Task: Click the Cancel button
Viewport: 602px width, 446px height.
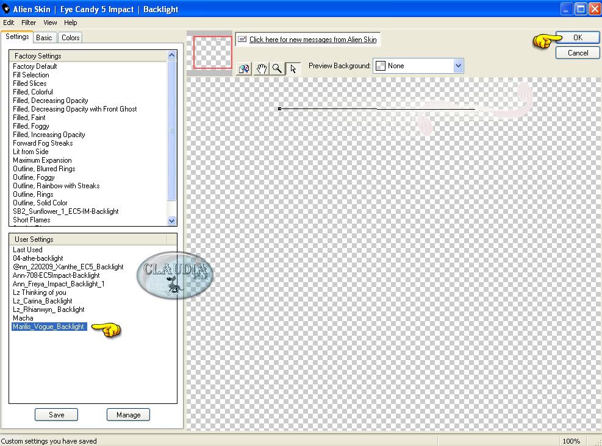Action: [x=578, y=53]
